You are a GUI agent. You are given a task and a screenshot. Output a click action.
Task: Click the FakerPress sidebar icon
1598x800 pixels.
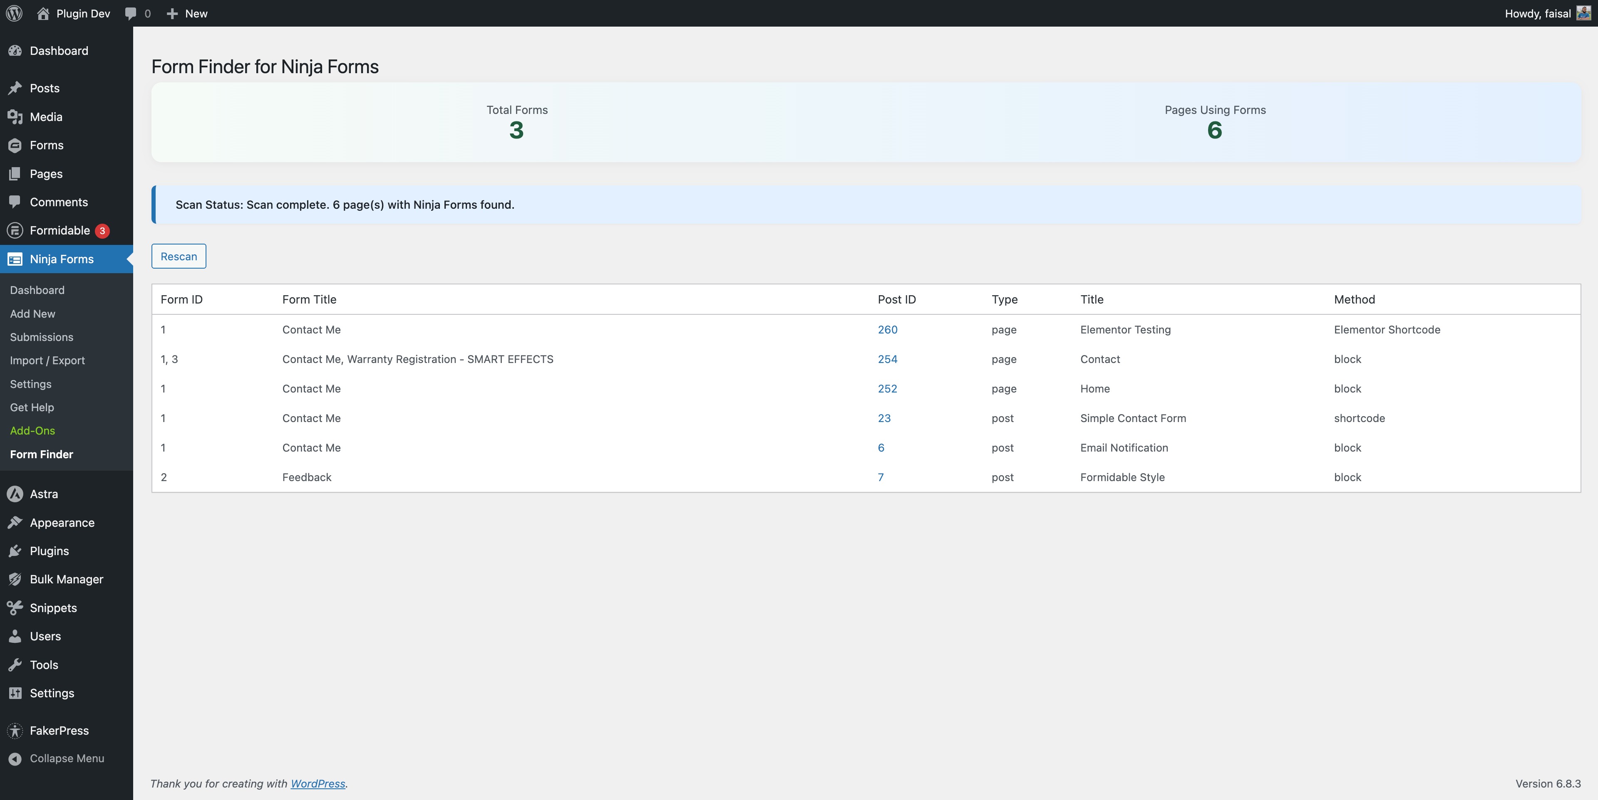[15, 731]
